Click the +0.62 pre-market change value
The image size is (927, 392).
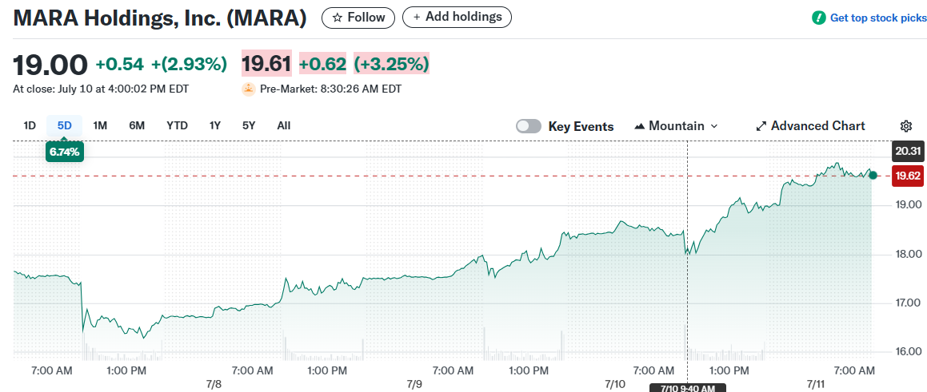click(323, 63)
